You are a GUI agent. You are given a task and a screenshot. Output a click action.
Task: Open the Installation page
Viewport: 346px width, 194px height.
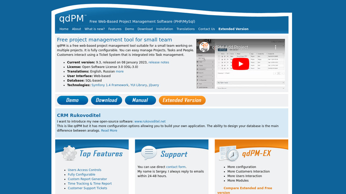tap(164, 29)
